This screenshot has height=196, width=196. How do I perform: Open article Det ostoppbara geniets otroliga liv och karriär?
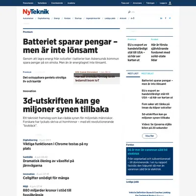click(x=45, y=79)
